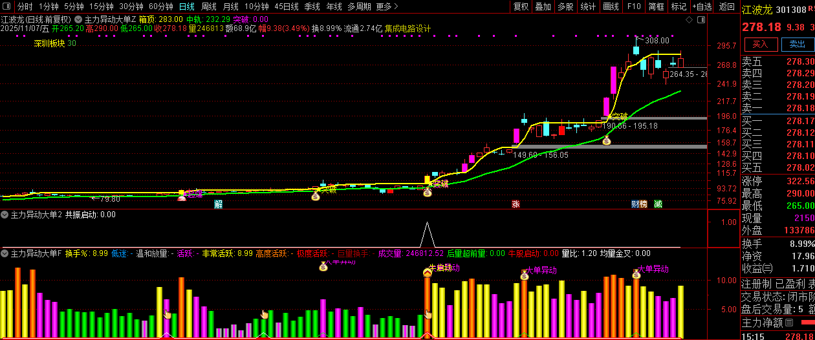Select the 10分钟 period
The width and height of the screenshot is (815, 340).
tap(257, 6)
